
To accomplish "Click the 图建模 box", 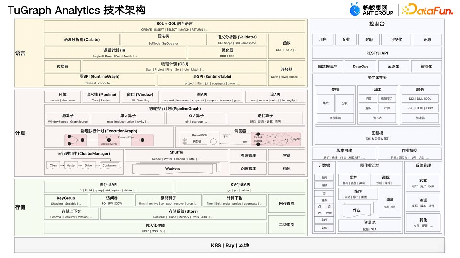I will pyautogui.click(x=378, y=135).
